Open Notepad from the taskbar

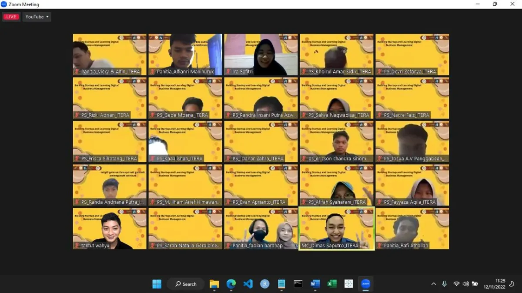point(281,283)
